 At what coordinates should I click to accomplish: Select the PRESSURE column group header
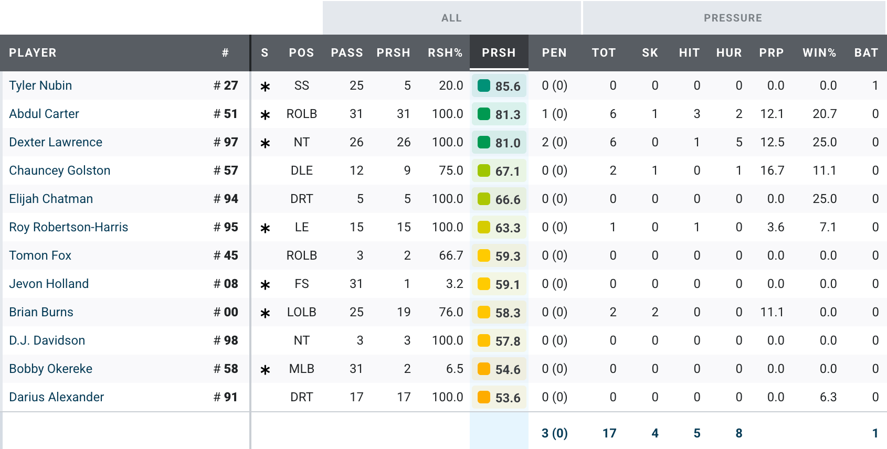pyautogui.click(x=733, y=18)
